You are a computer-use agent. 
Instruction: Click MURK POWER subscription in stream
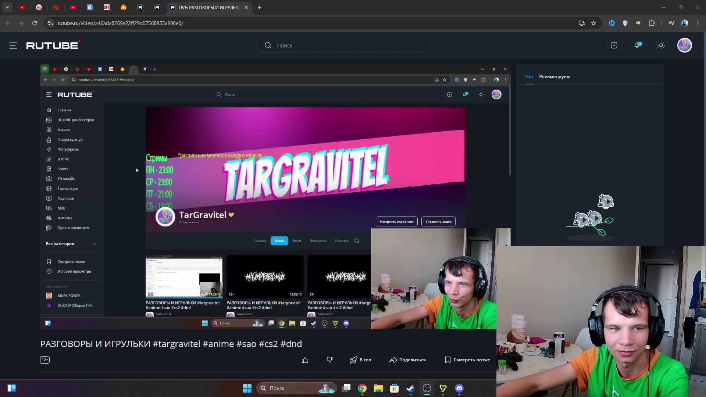tap(69, 296)
